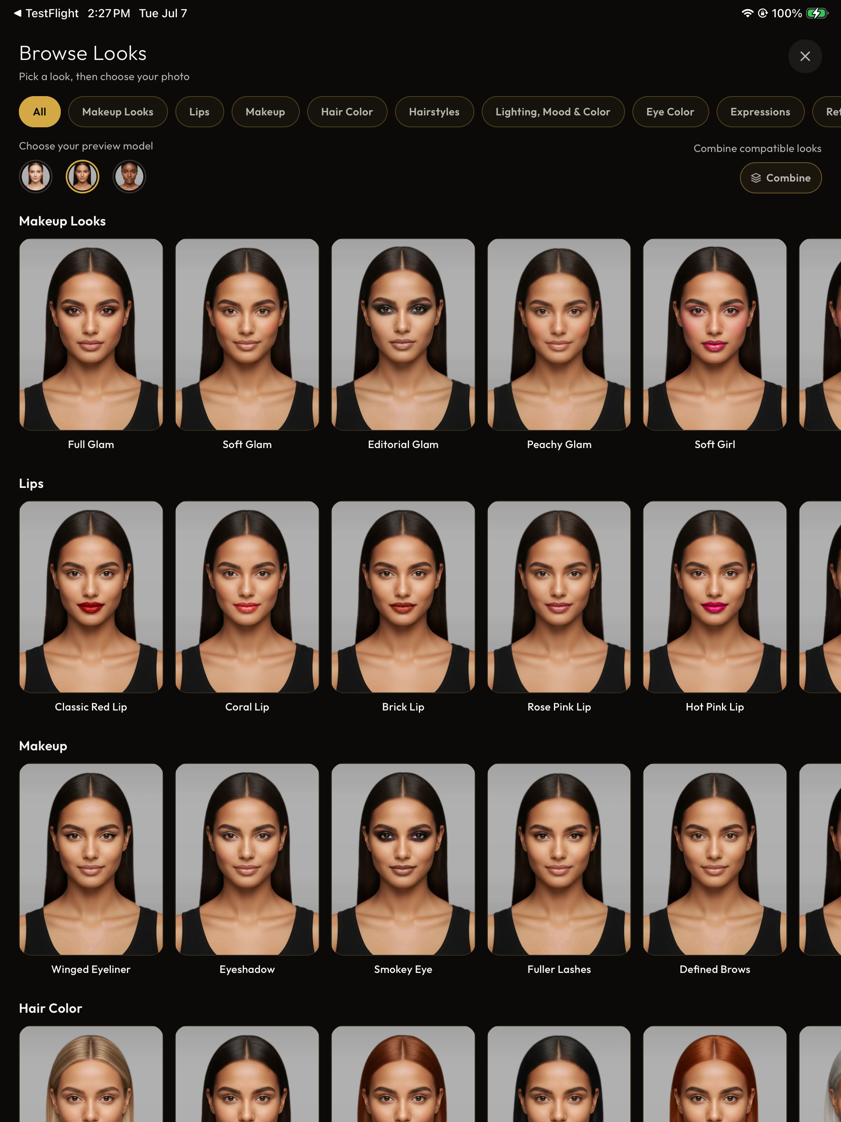Choose the Expressions filter chip
841x1122 pixels.
760,112
